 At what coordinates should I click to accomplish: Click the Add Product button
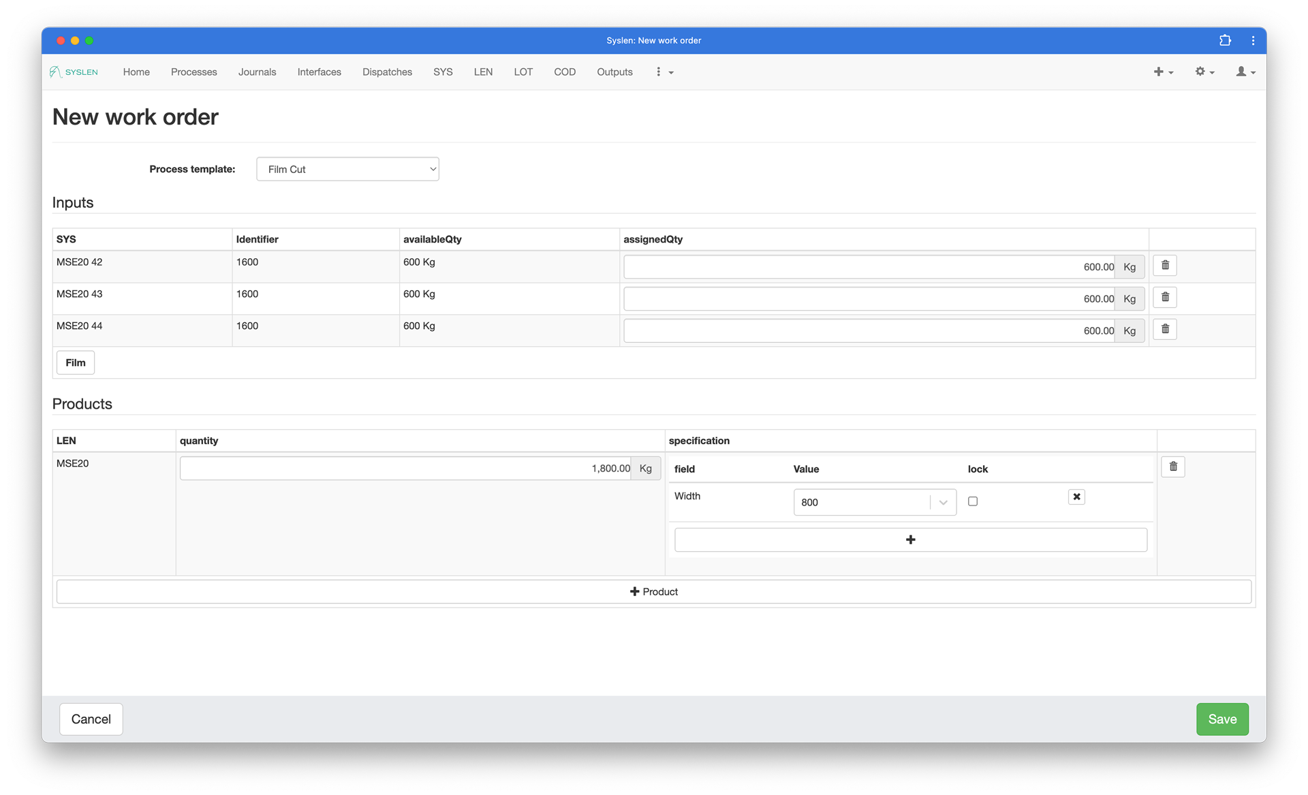[x=653, y=591]
